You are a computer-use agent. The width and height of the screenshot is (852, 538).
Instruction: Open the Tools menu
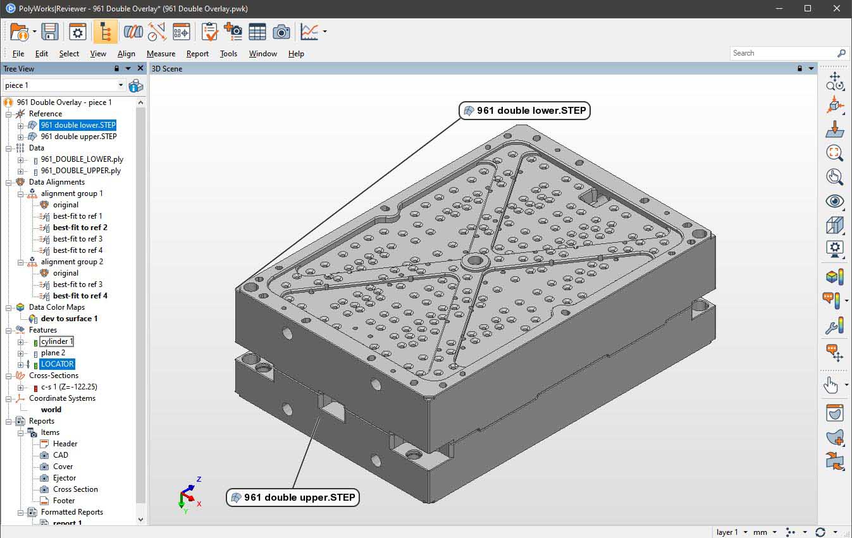point(228,54)
